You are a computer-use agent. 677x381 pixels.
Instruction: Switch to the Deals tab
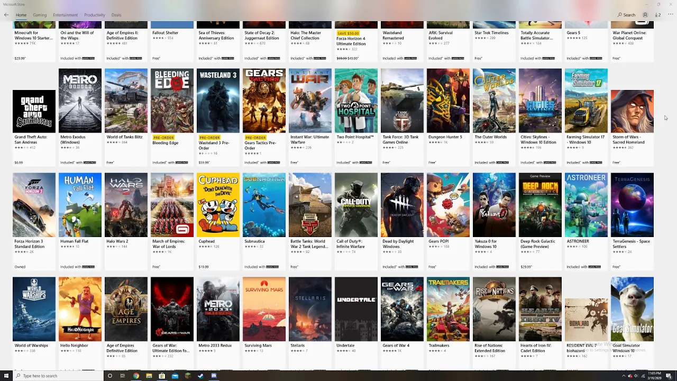[116, 15]
